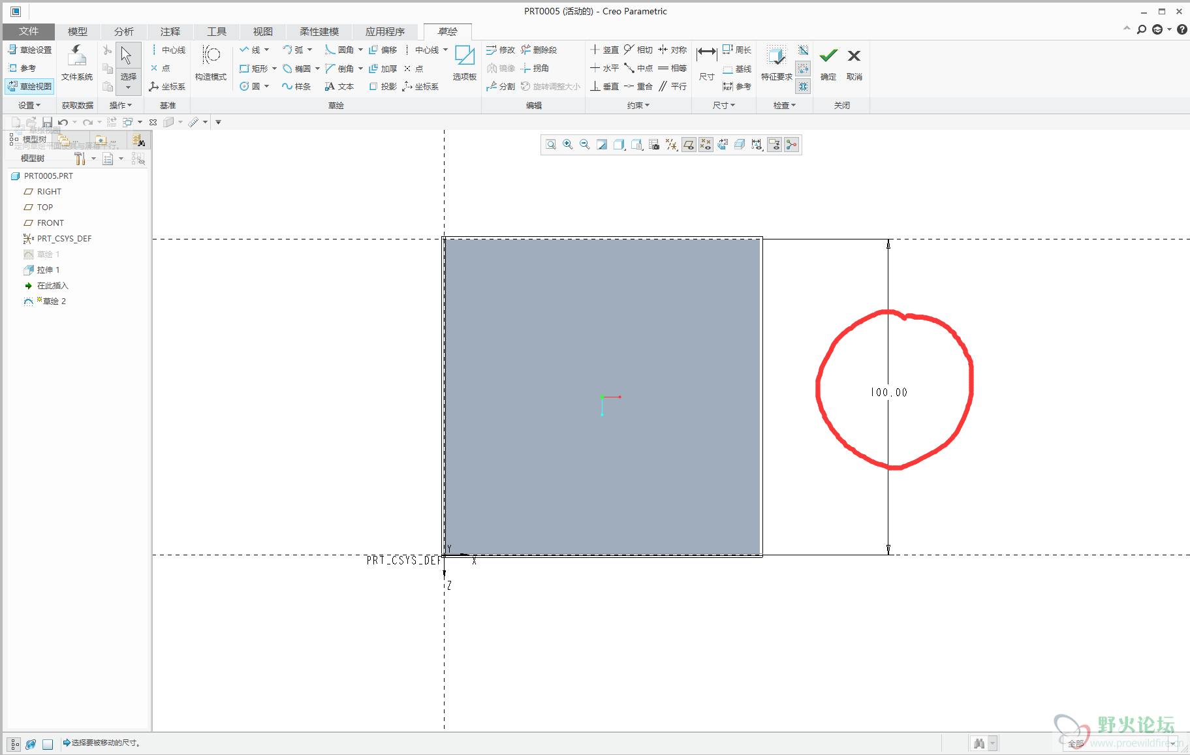This screenshot has height=755, width=1190.
Task: Toggle spin center display icon
Action: click(791, 145)
